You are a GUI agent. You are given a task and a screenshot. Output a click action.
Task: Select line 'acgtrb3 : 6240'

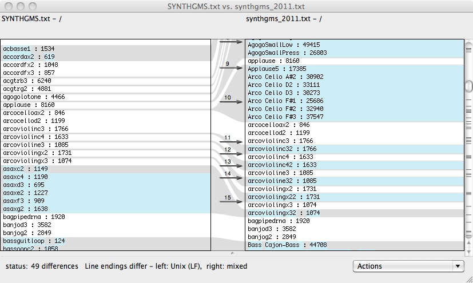(x=105, y=81)
